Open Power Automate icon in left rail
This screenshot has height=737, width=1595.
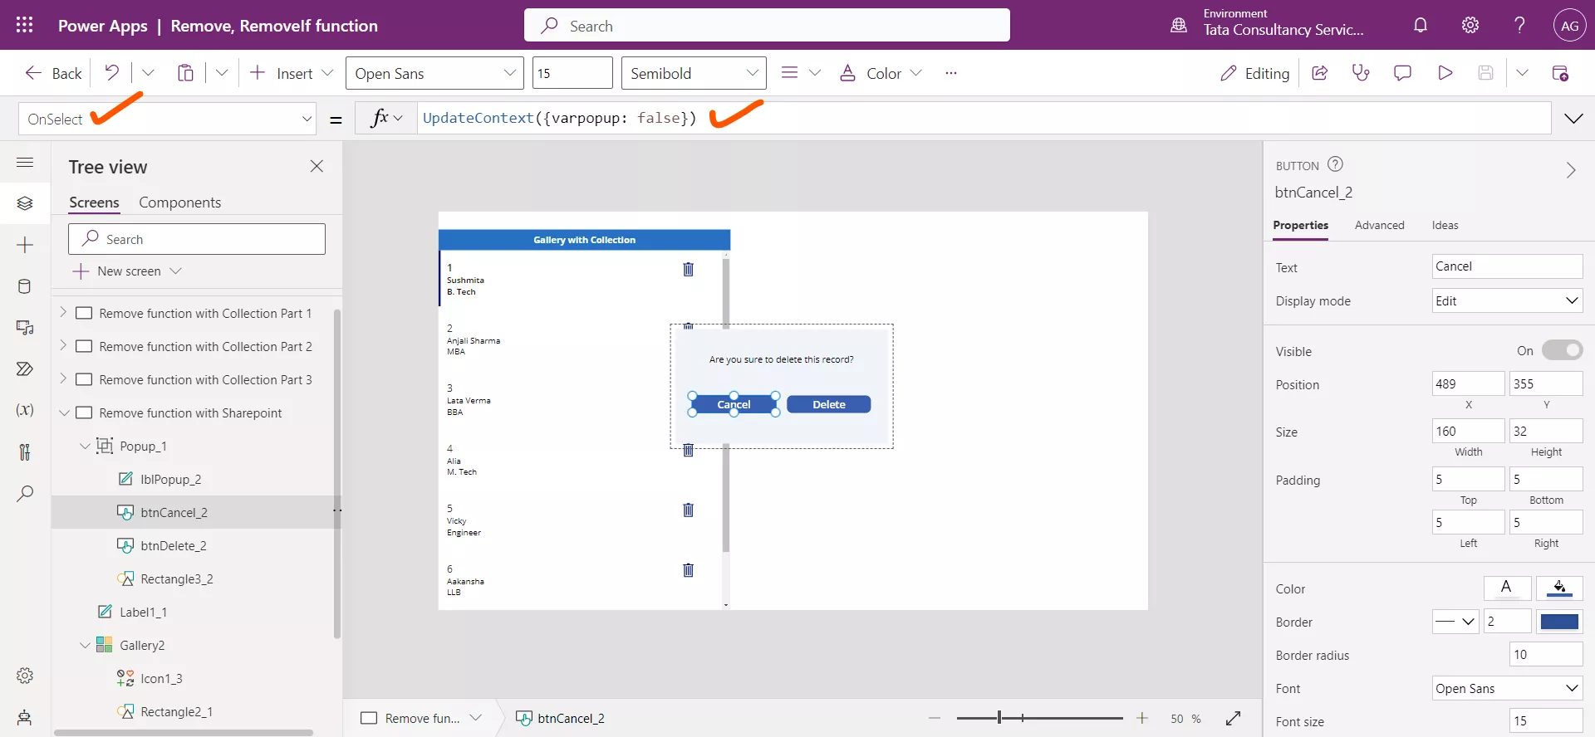pyautogui.click(x=25, y=368)
